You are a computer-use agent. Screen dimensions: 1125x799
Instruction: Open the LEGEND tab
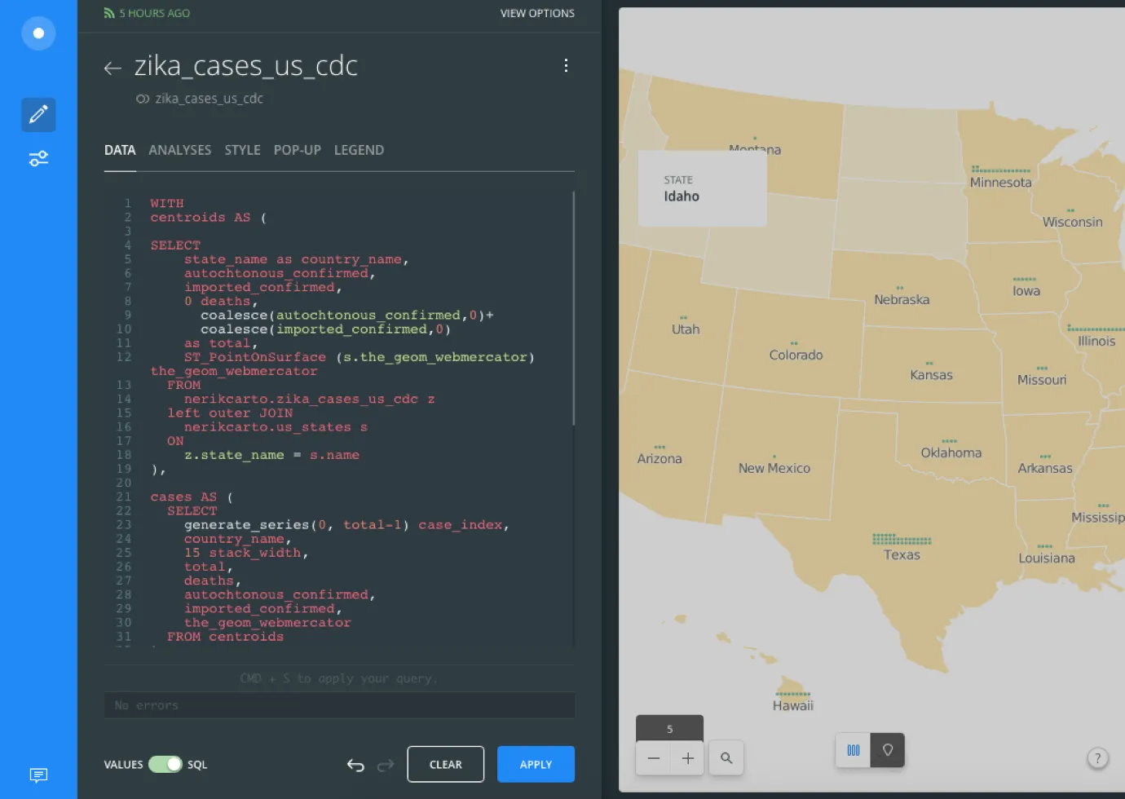(x=359, y=150)
